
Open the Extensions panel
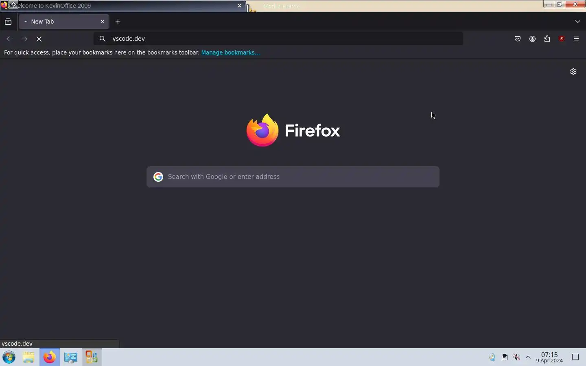coord(547,39)
